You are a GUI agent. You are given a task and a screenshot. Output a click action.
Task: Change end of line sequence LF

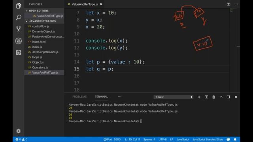172,139
